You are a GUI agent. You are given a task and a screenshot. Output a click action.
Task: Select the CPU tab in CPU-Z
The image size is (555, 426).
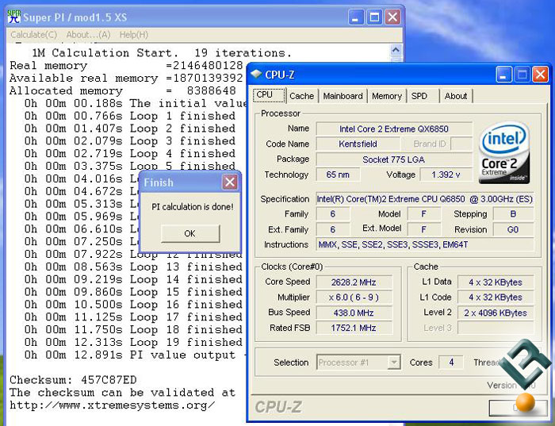point(269,95)
